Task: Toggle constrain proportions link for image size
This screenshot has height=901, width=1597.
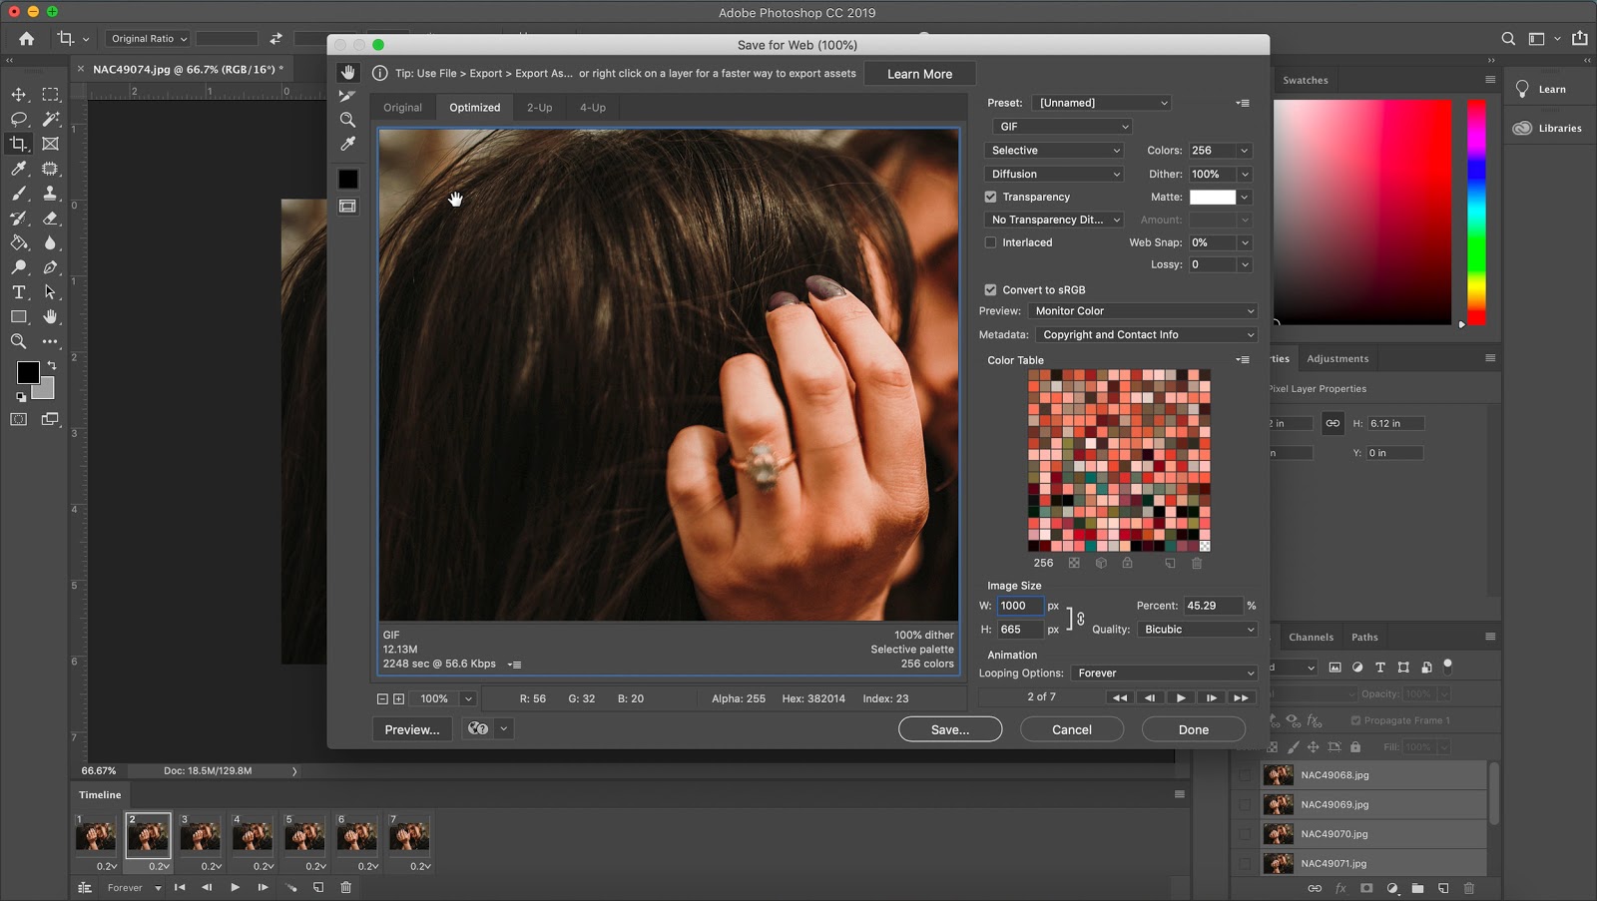Action: pyautogui.click(x=1080, y=618)
